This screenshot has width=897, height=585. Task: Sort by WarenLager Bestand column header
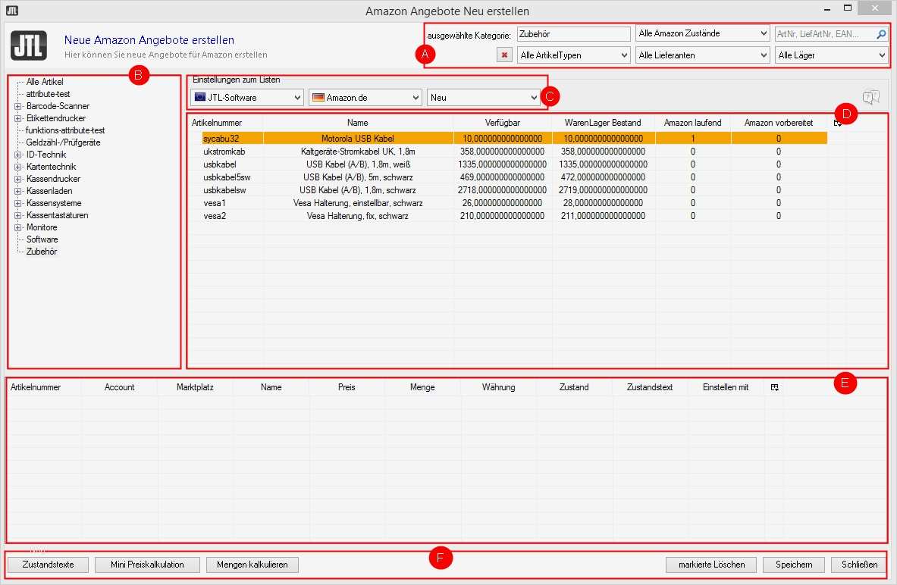[603, 123]
